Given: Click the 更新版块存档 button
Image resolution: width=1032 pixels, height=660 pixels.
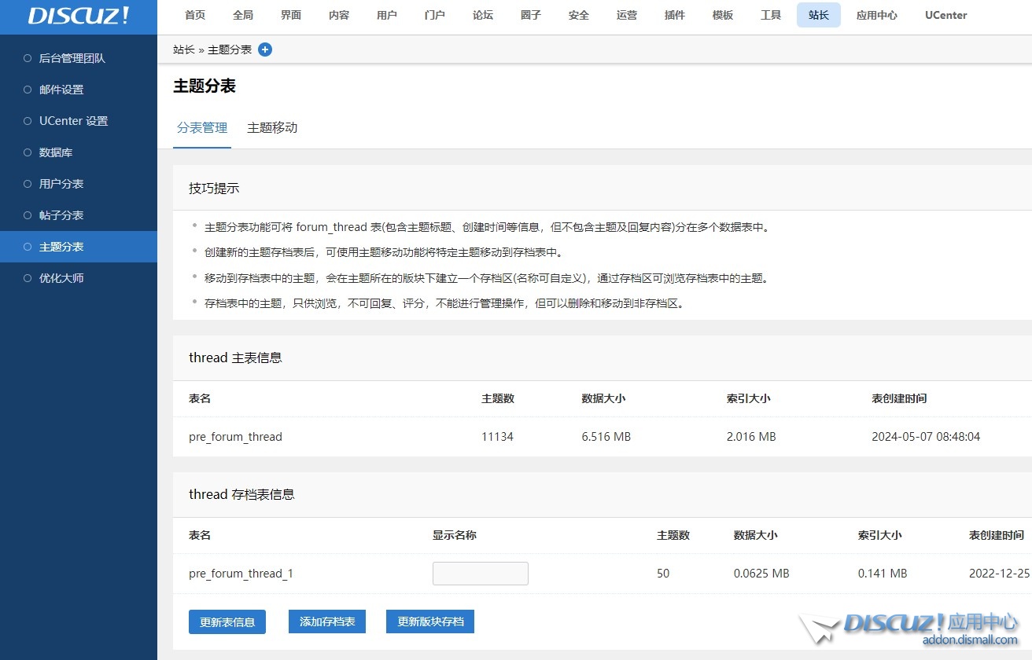Looking at the screenshot, I should 430,621.
